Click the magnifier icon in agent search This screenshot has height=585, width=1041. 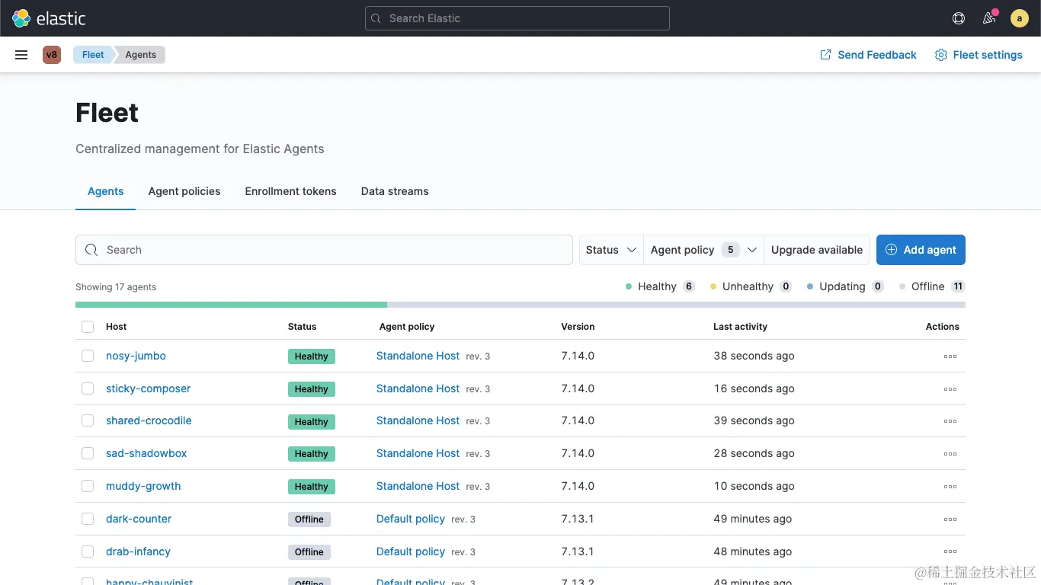point(91,250)
